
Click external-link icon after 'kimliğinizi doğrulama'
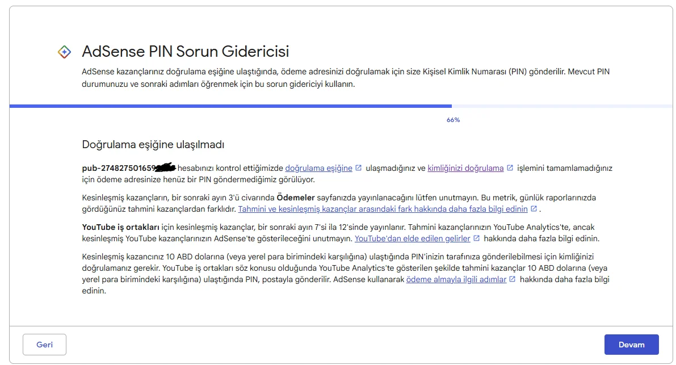pyautogui.click(x=510, y=167)
